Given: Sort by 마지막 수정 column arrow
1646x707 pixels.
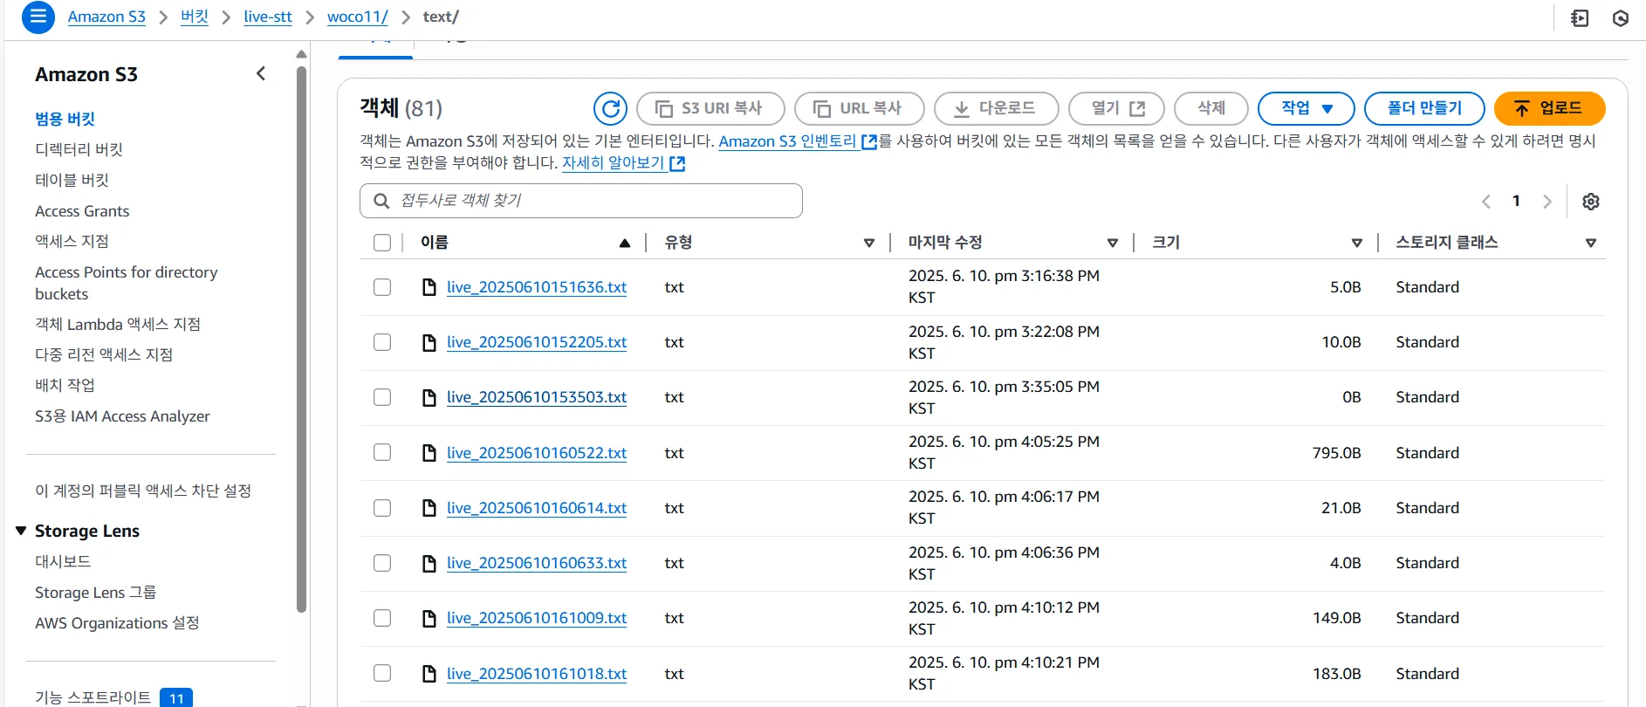Looking at the screenshot, I should point(1113,243).
